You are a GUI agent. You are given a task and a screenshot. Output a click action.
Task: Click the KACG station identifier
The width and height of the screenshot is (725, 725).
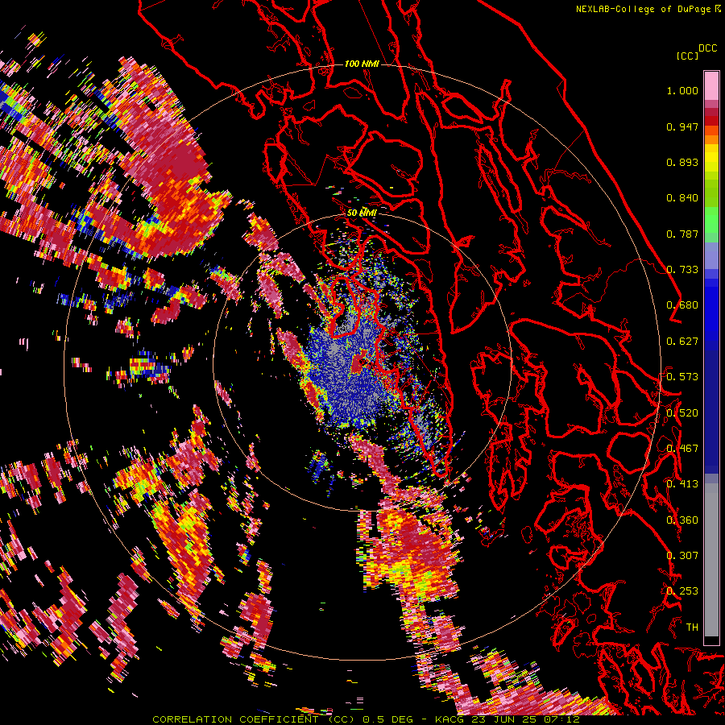[x=449, y=719]
